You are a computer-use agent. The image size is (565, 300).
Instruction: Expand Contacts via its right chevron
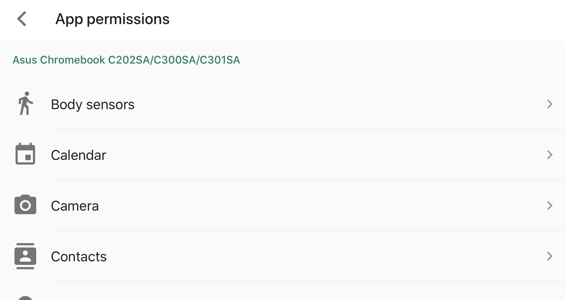tap(550, 256)
